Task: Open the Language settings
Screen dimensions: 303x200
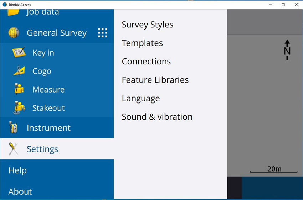Action: 140,99
